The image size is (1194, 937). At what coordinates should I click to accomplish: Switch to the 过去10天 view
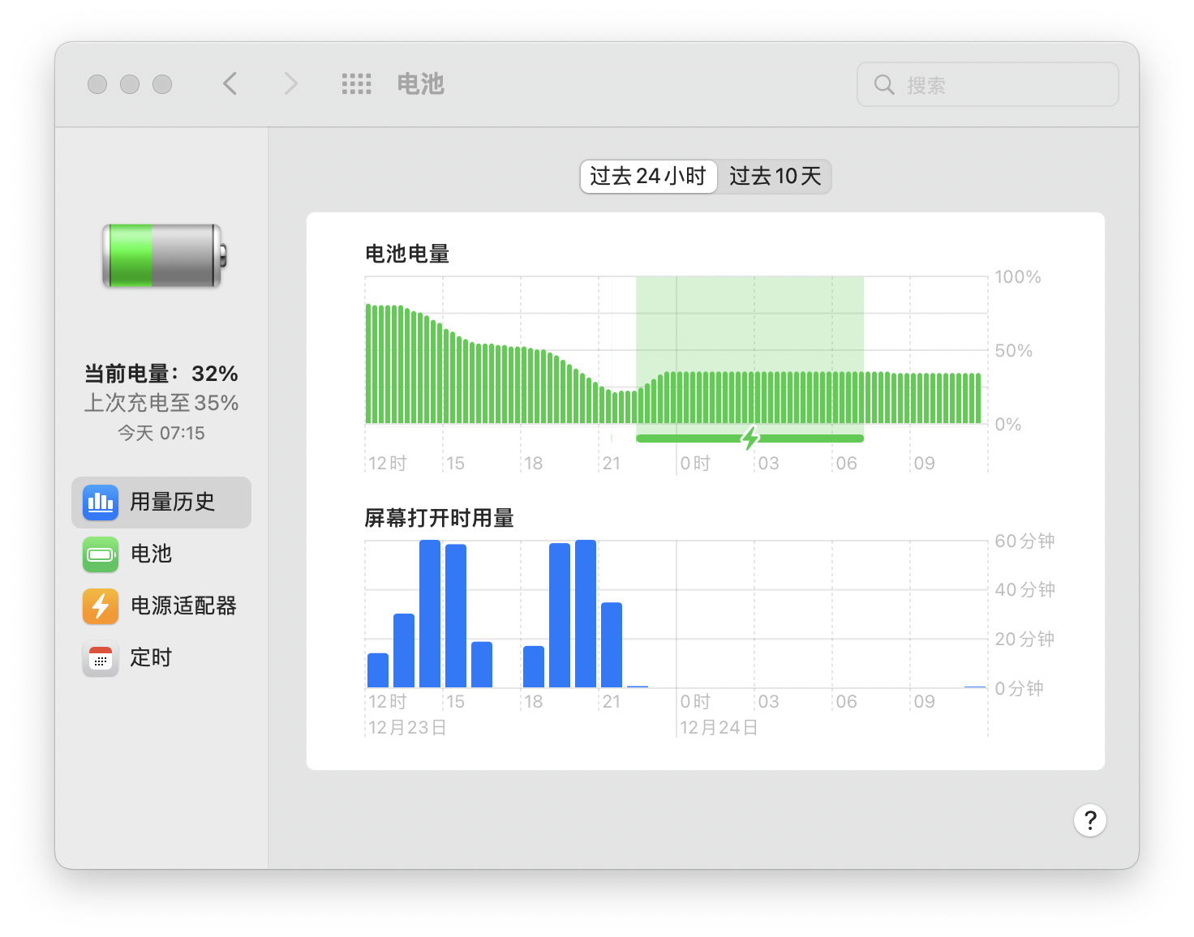coord(775,177)
